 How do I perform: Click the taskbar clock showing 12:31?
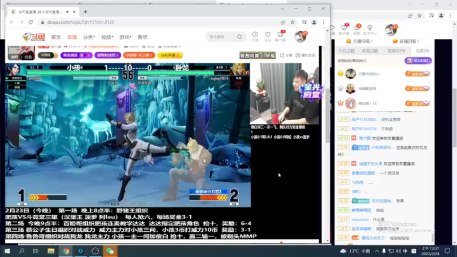pyautogui.click(x=430, y=251)
